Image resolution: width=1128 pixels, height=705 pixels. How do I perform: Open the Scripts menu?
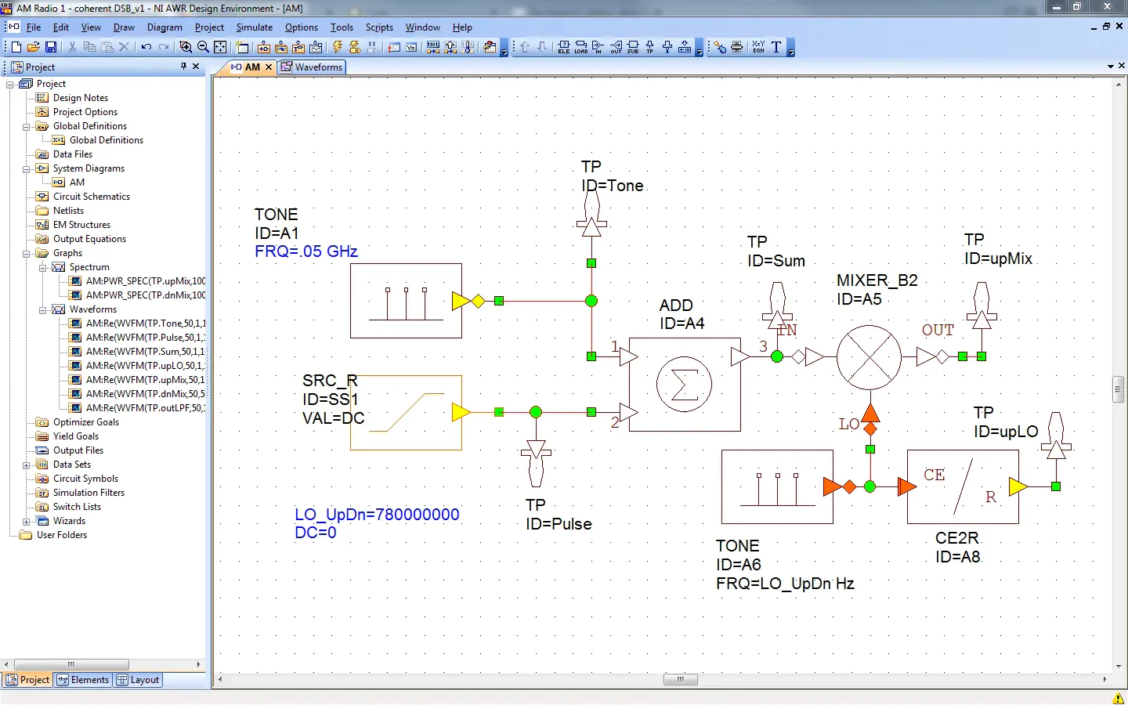tap(379, 27)
